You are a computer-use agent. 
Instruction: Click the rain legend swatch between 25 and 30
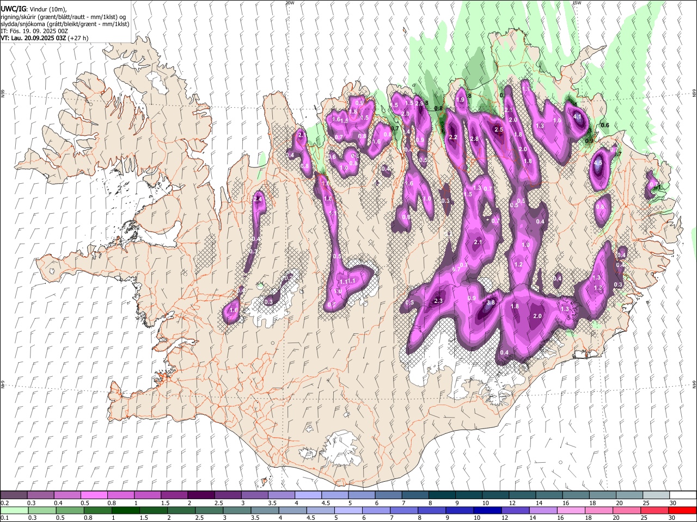point(654,511)
